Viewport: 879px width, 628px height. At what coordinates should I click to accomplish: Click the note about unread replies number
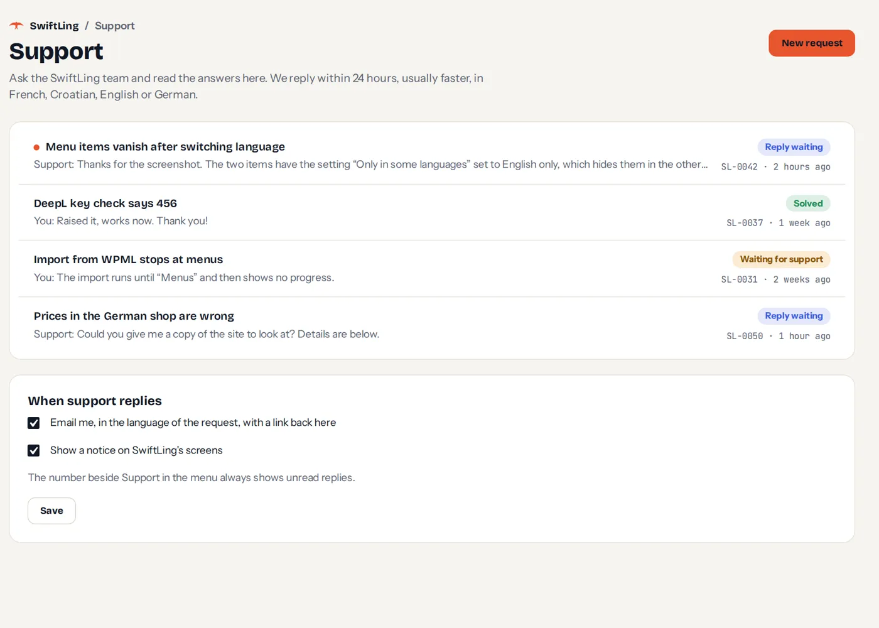pos(191,478)
